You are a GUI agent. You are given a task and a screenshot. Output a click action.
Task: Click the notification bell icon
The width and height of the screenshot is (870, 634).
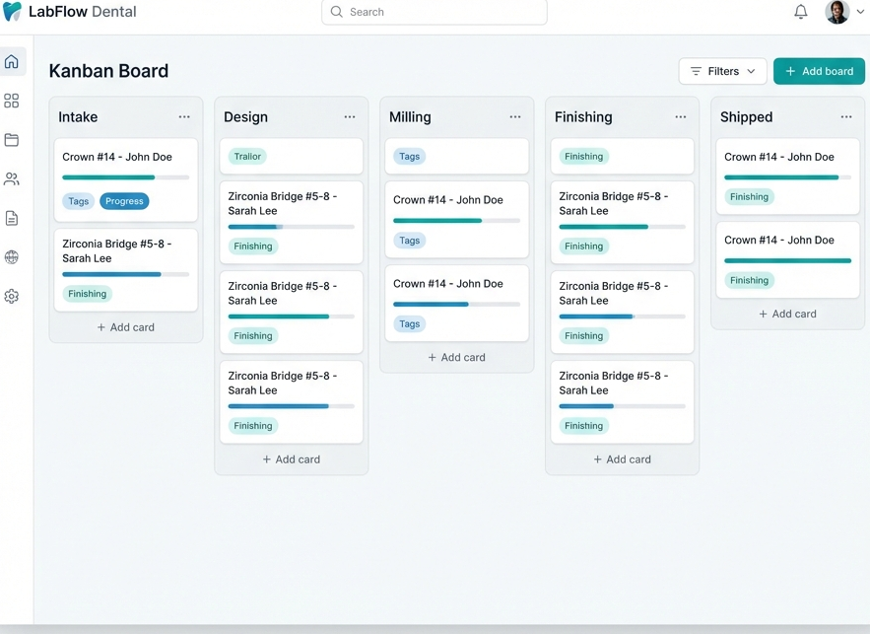point(800,11)
